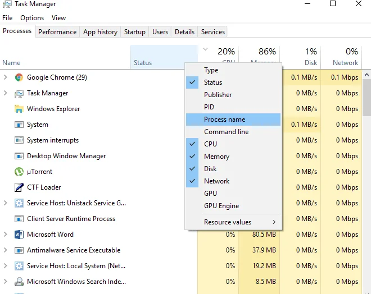Click the CTF Loader pen icon
The width and height of the screenshot is (371, 294).
tap(19, 187)
